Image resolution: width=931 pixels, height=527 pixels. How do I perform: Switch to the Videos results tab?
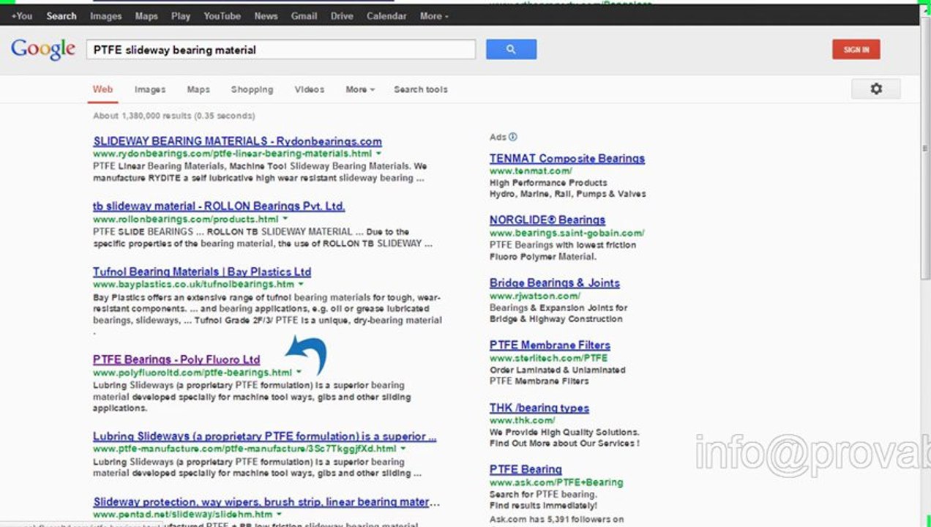(310, 89)
